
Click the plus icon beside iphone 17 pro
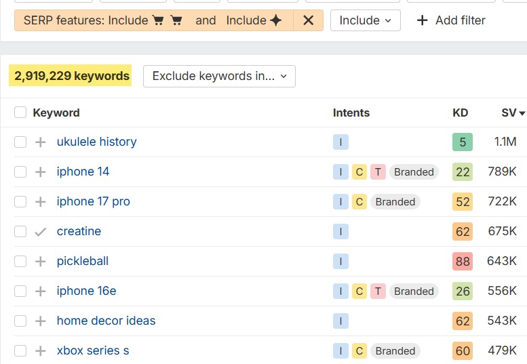[41, 201]
